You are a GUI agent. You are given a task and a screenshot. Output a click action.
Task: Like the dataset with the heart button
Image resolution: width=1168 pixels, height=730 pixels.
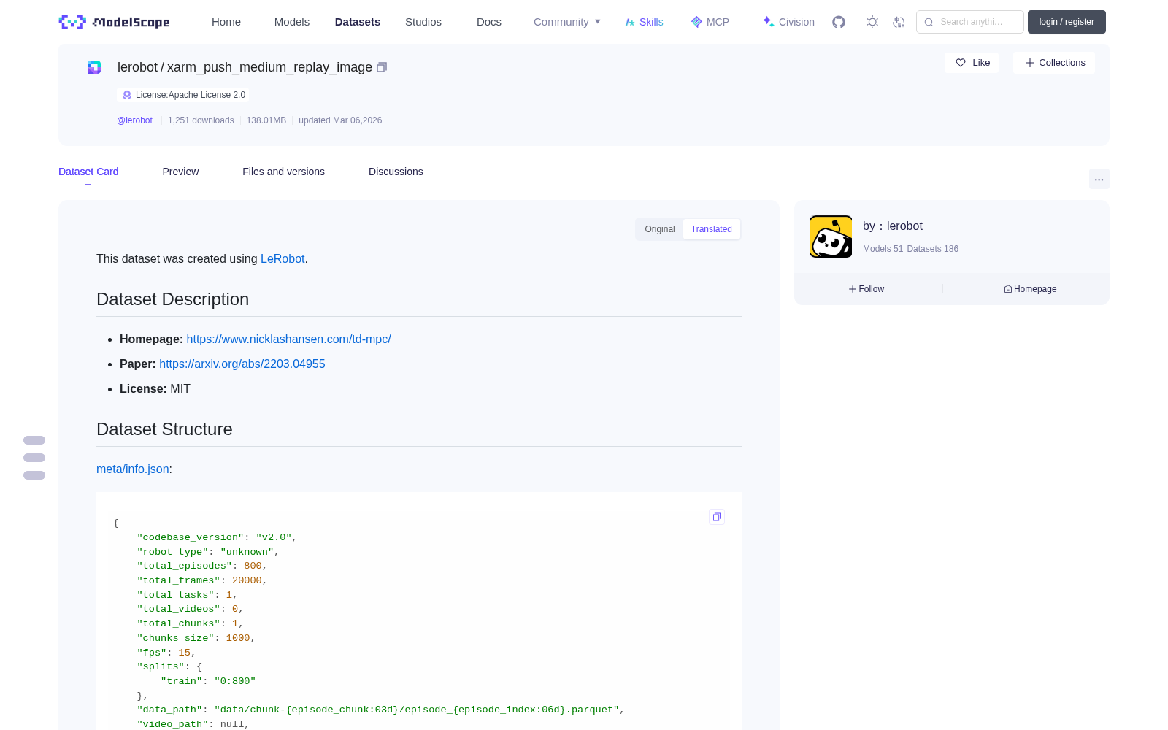(972, 63)
